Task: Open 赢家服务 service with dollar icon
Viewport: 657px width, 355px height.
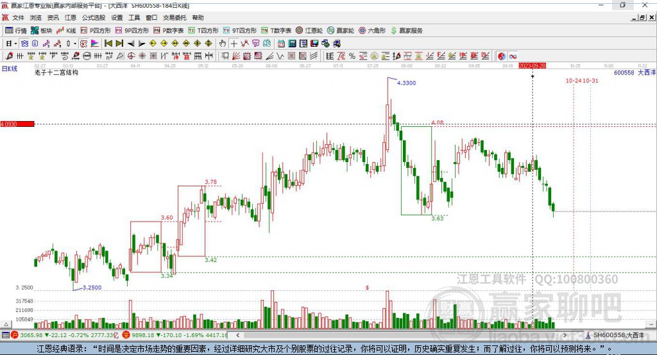Action: coord(406,31)
